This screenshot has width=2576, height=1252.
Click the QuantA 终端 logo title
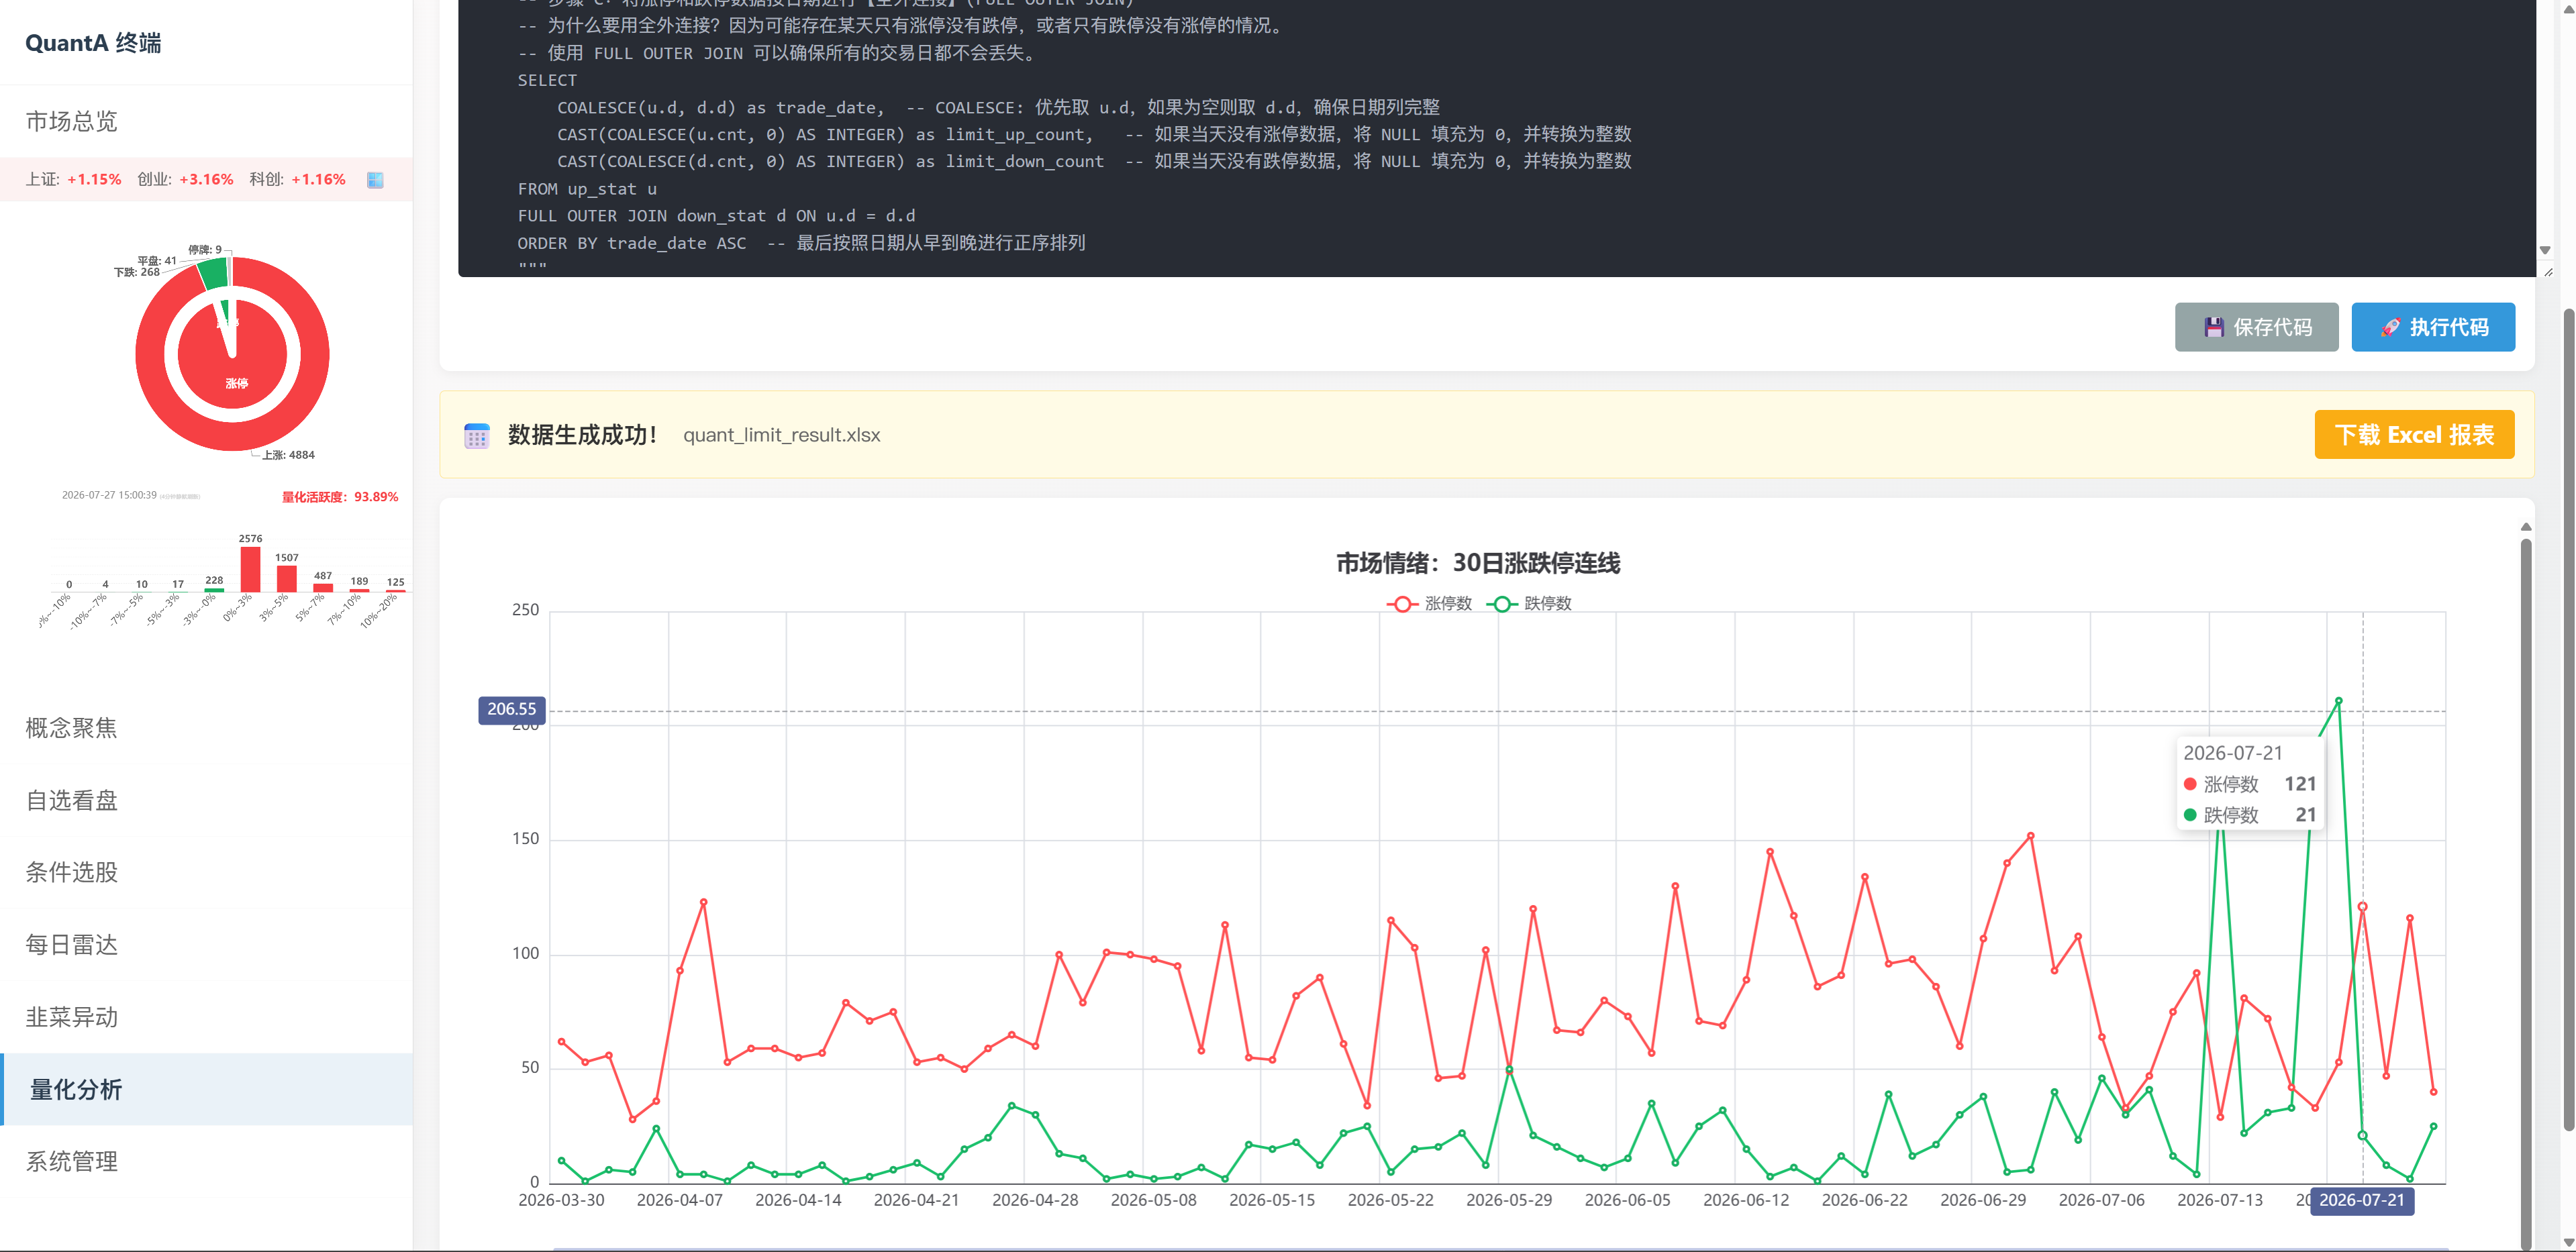pos(93,43)
